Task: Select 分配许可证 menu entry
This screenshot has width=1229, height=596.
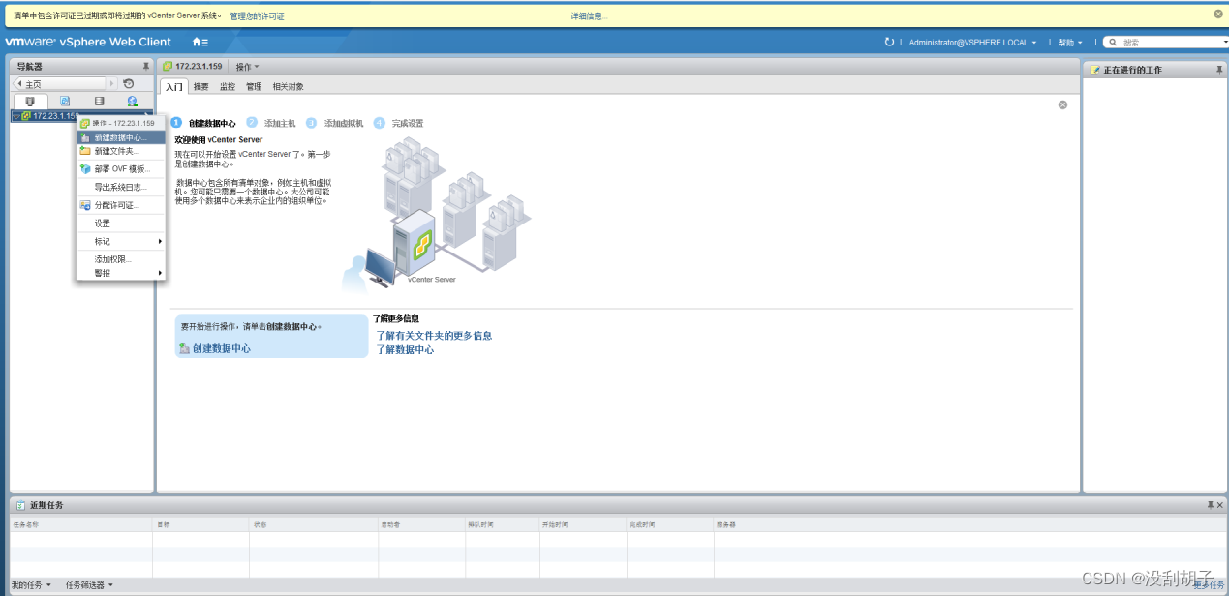Action: click(121, 205)
